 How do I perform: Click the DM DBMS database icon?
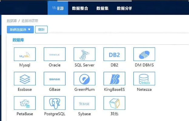144,54
